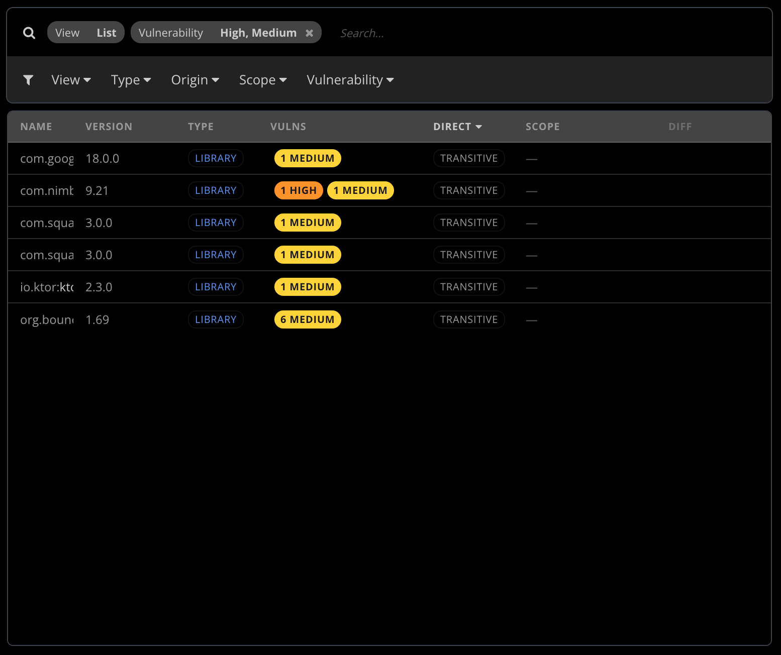Sort by the TYPE column header
Viewport: 781px width, 655px height.
pos(201,127)
